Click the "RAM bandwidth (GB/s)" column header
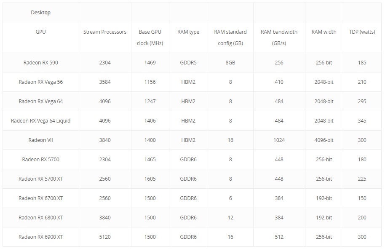The width and height of the screenshot is (385, 251). coord(279,37)
